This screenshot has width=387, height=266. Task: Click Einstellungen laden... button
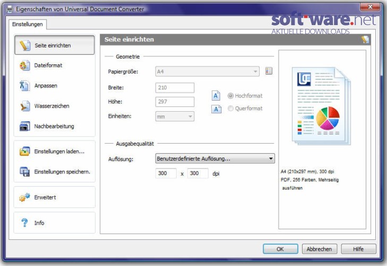click(54, 152)
